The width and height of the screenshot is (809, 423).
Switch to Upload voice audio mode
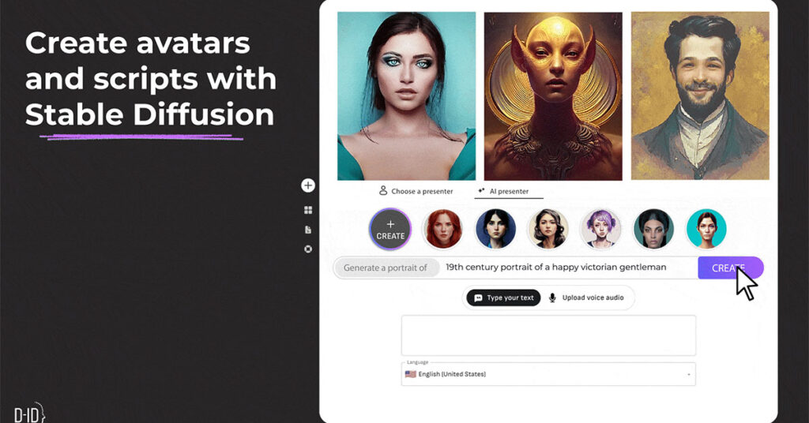tap(587, 298)
